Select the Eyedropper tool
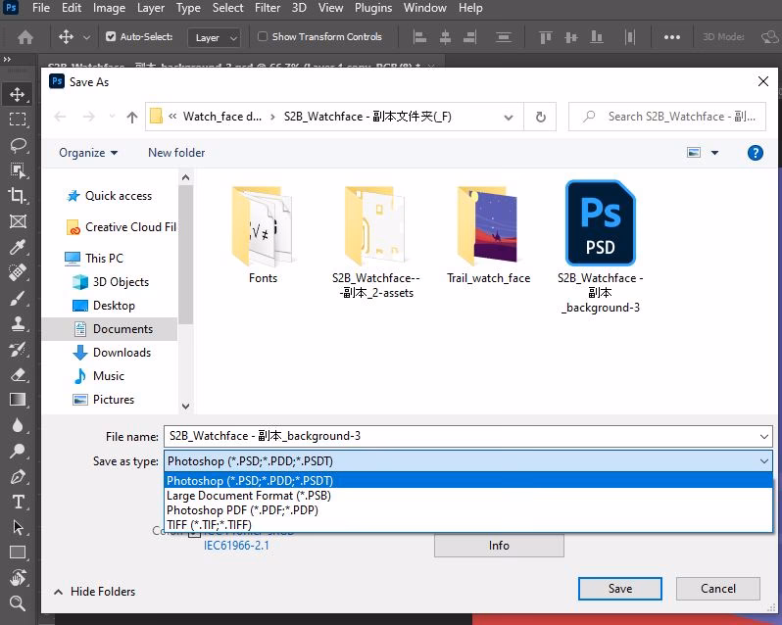Image resolution: width=782 pixels, height=625 pixels. tap(18, 247)
